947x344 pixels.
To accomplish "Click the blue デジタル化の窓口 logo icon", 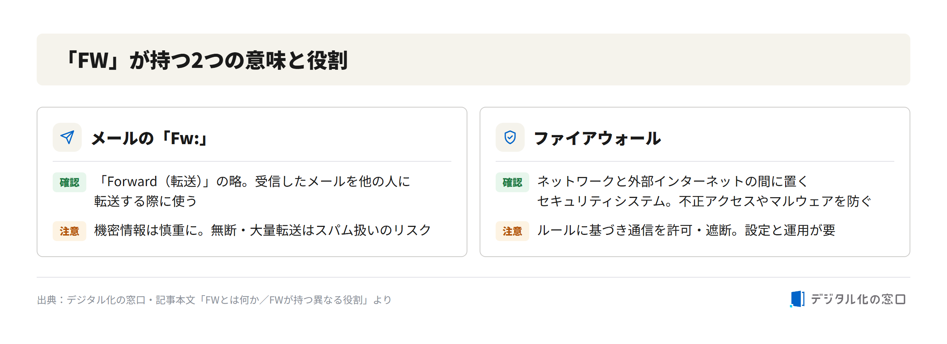I will pyautogui.click(x=797, y=299).
